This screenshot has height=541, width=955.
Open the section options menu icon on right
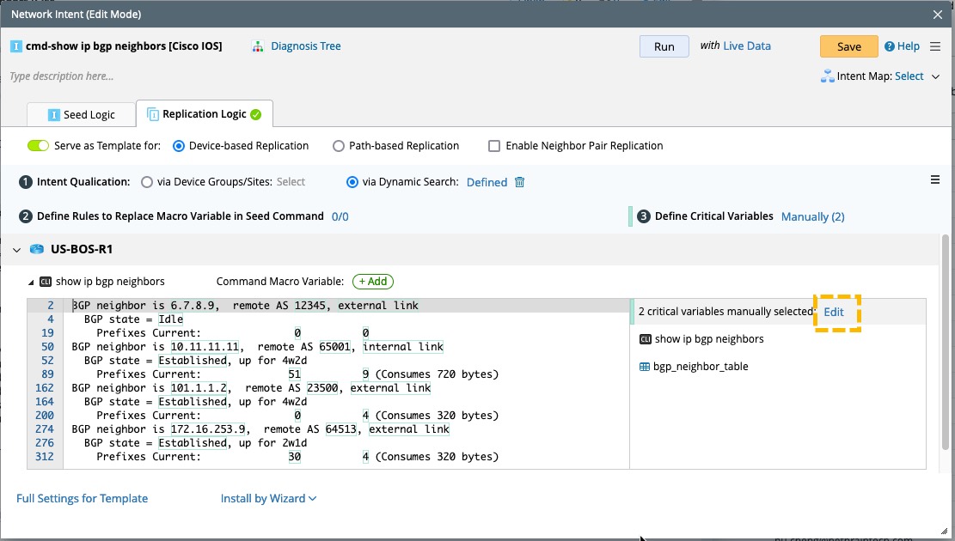pos(935,179)
